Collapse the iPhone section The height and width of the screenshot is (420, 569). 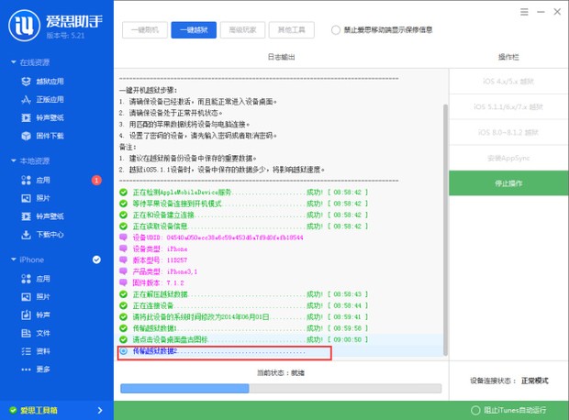click(x=14, y=260)
